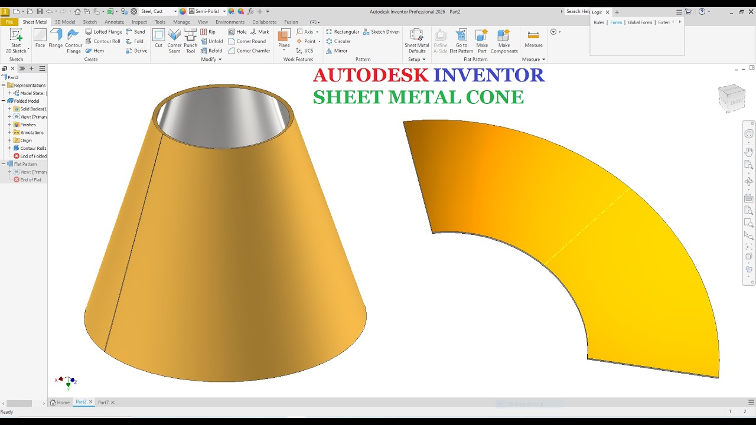Open Global Forms tab in iLogic panel
Screen dimensions: 756x425
(640, 22)
